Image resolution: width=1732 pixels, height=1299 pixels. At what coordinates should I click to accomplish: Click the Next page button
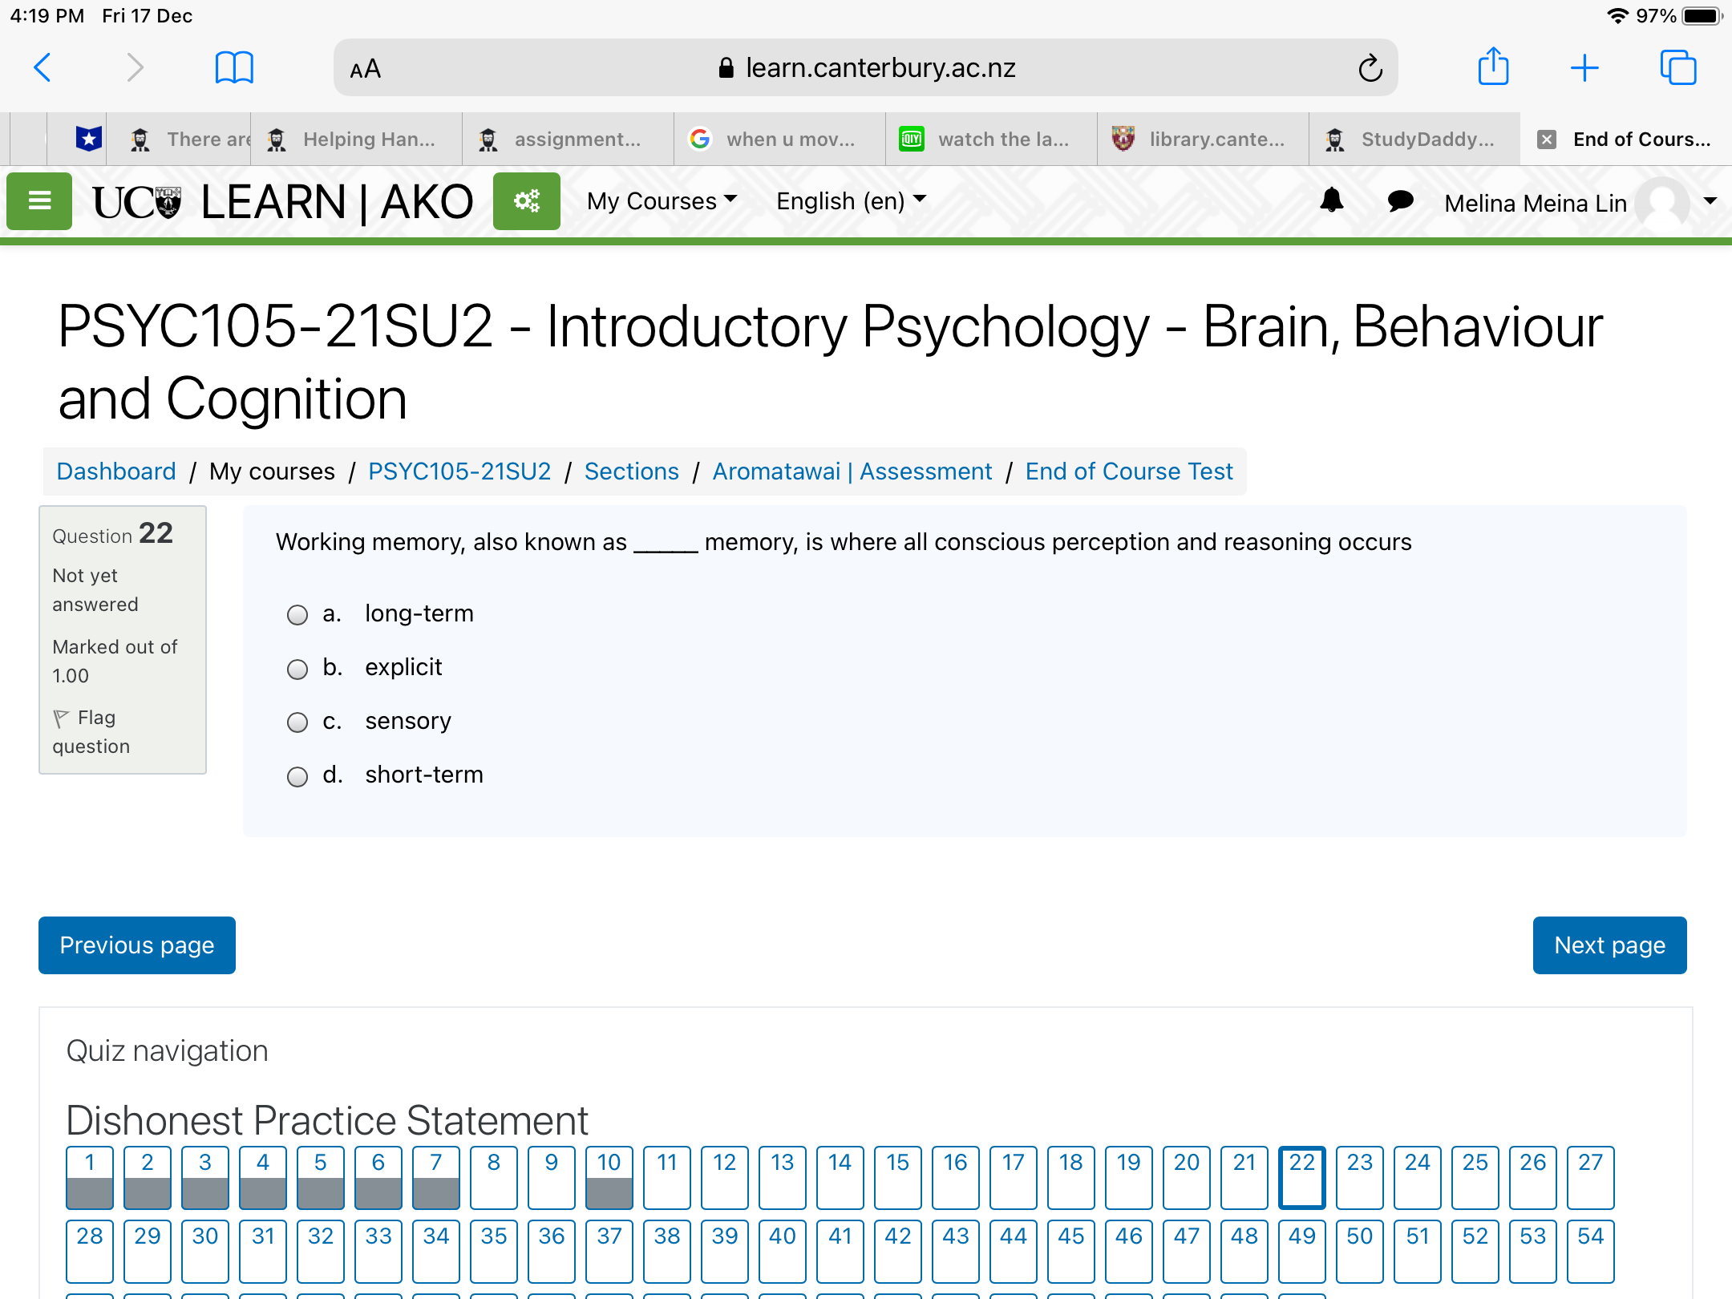click(1609, 945)
